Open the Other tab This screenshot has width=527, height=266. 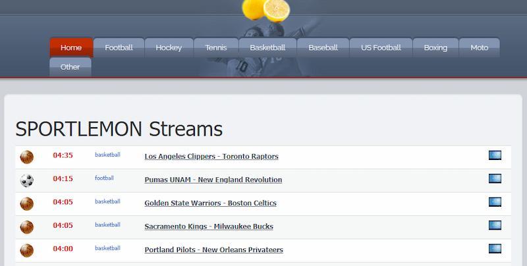click(x=70, y=67)
